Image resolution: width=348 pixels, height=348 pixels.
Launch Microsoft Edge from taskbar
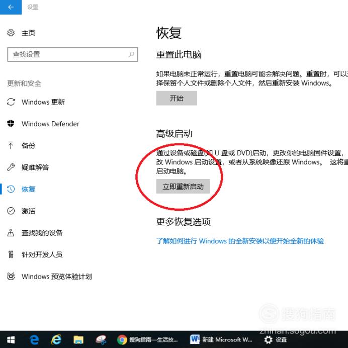(34, 339)
